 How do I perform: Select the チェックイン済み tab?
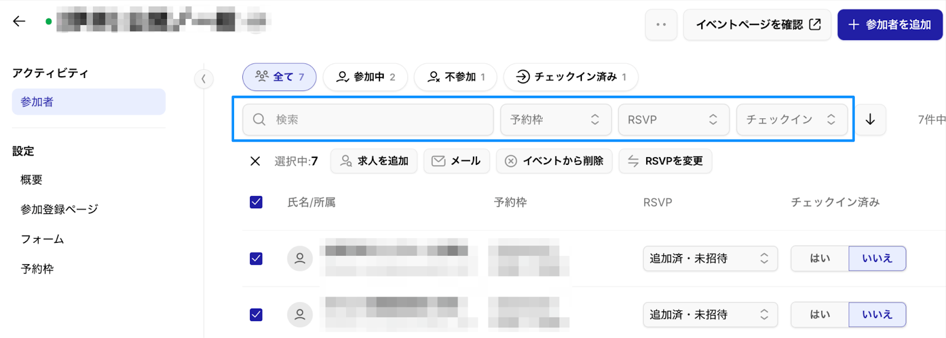(571, 77)
